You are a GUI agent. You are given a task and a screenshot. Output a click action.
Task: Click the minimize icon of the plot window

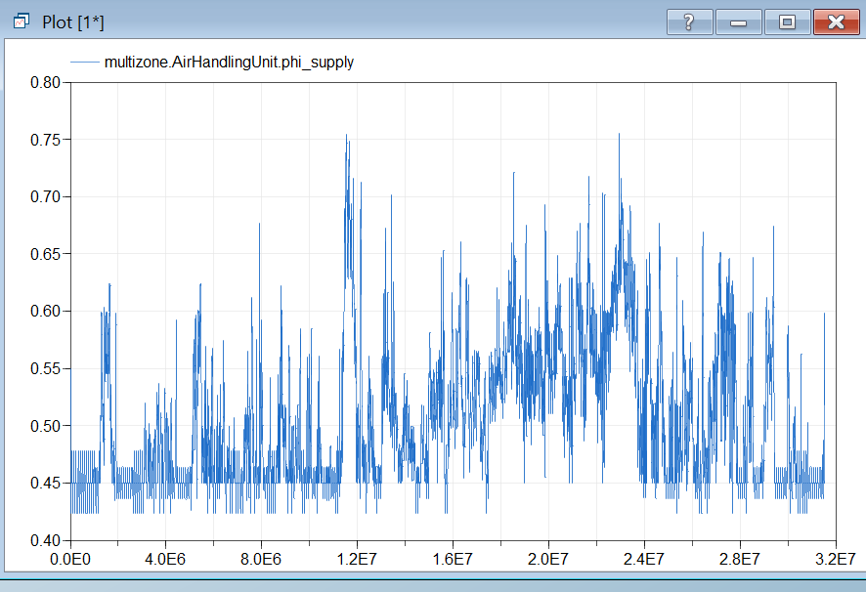point(738,21)
